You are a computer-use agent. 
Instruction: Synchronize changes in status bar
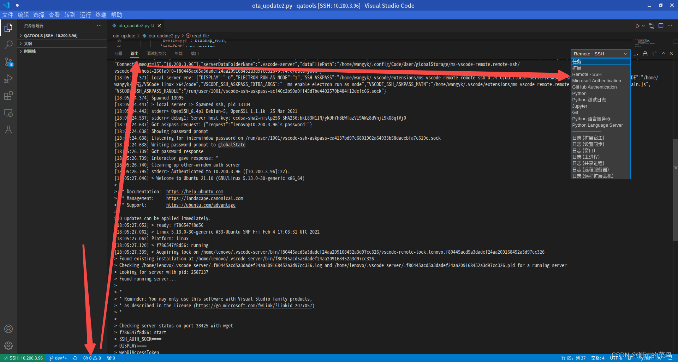(x=75, y=358)
